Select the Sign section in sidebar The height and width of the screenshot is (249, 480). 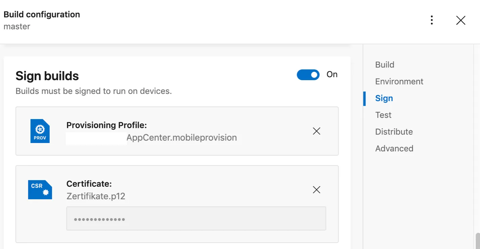(384, 98)
